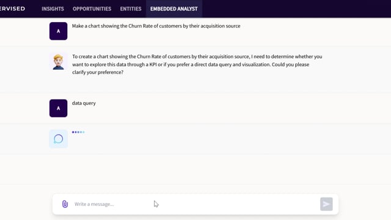The image size is (391, 220).
Task: Click the second user avatar next to 'data query'
Action: point(59,108)
